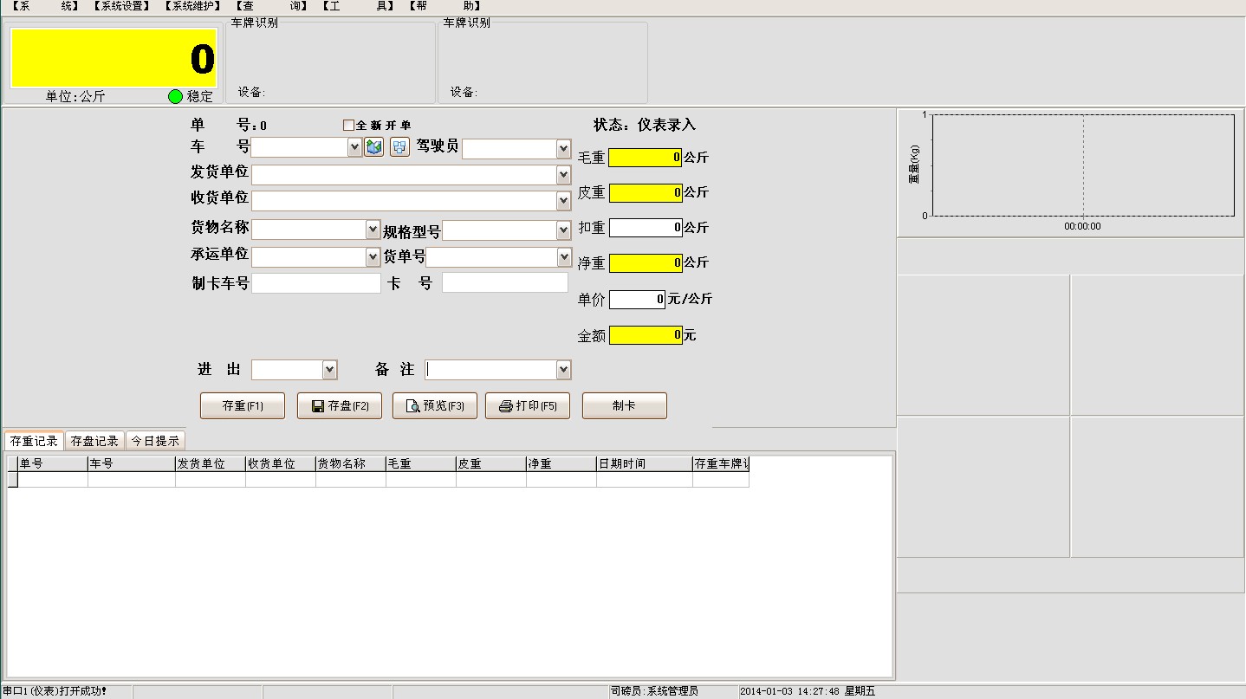The image size is (1246, 699).
Task: Click the 收货单位 column header in table
Action: point(281,464)
